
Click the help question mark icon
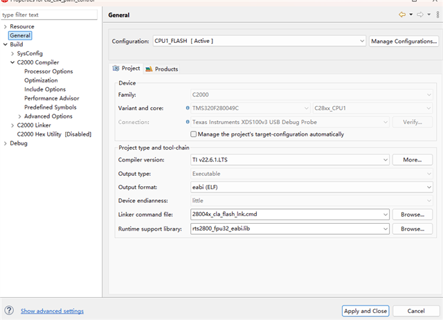(x=9, y=311)
